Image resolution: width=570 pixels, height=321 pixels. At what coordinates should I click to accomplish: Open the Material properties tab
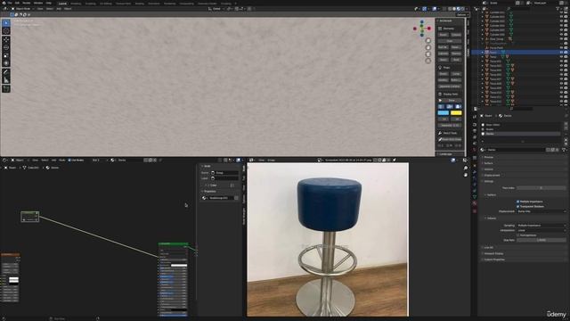475,203
